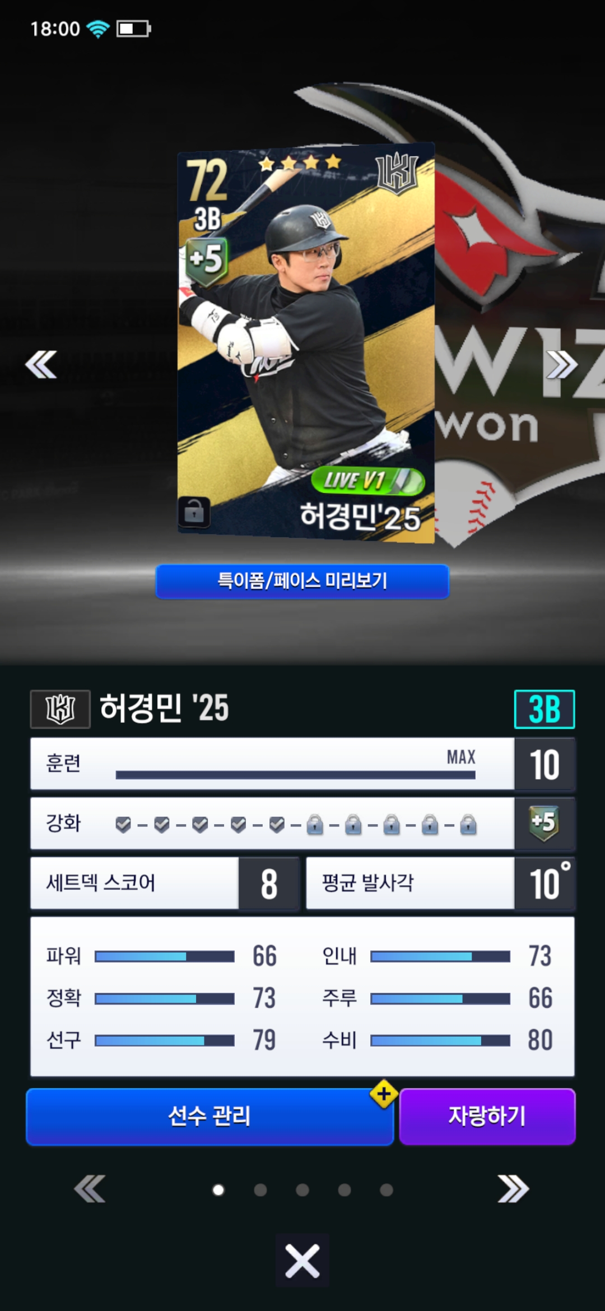The width and height of the screenshot is (605, 1311).
Task: Tap the first checked 강화 step
Action: (x=123, y=824)
